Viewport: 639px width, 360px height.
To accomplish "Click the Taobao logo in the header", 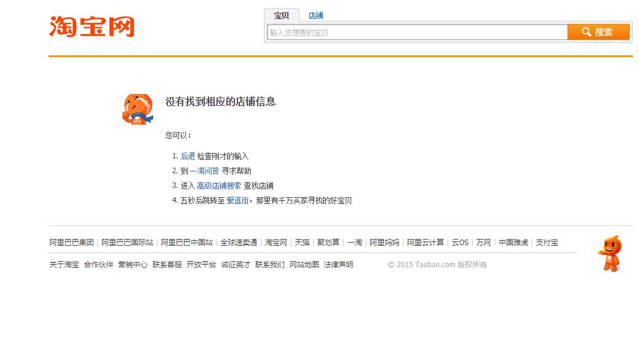I will pyautogui.click(x=92, y=27).
